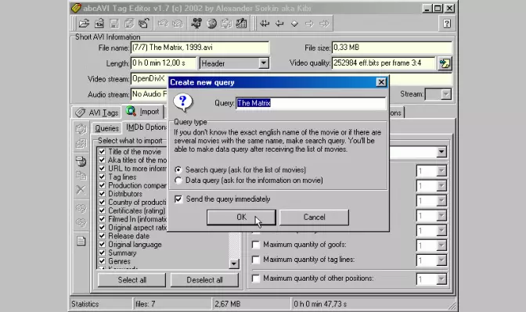Viewport: 526px width, 312px height.
Task: Open the IMDb Options sub-tab
Action: [146, 127]
